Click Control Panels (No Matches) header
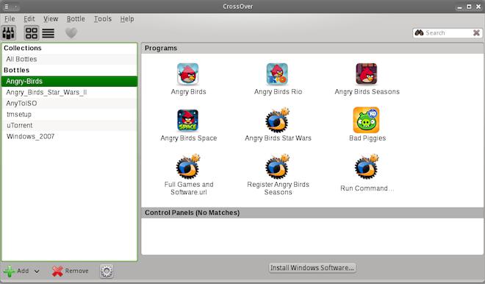This screenshot has width=485, height=284. [312, 213]
